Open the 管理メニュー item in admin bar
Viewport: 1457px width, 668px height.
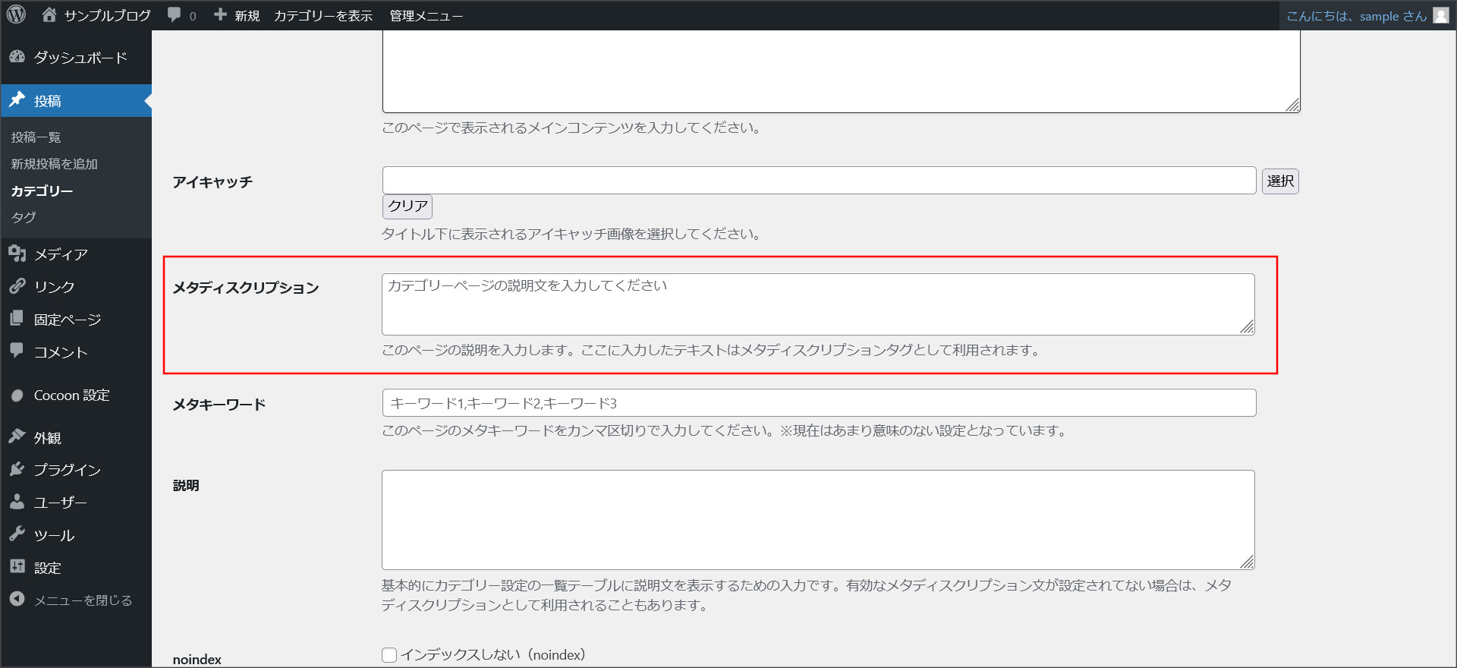tap(426, 15)
